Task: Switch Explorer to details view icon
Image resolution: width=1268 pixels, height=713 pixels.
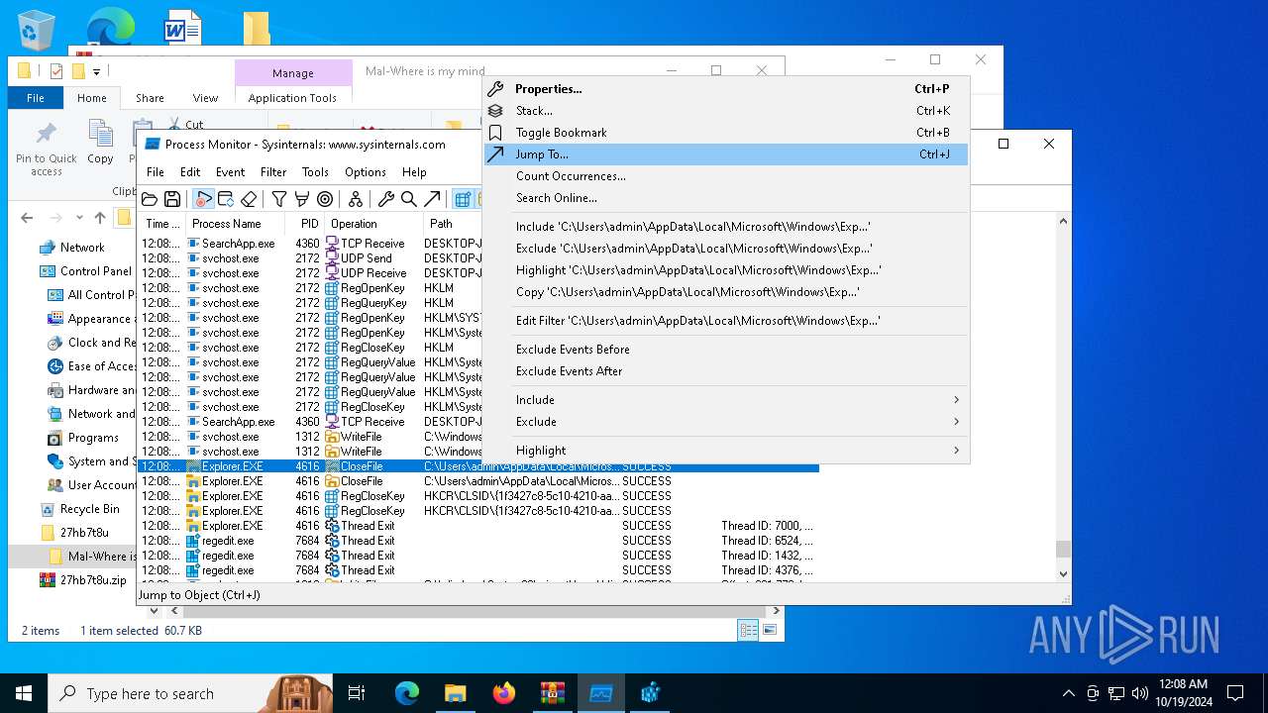Action: pyautogui.click(x=748, y=630)
